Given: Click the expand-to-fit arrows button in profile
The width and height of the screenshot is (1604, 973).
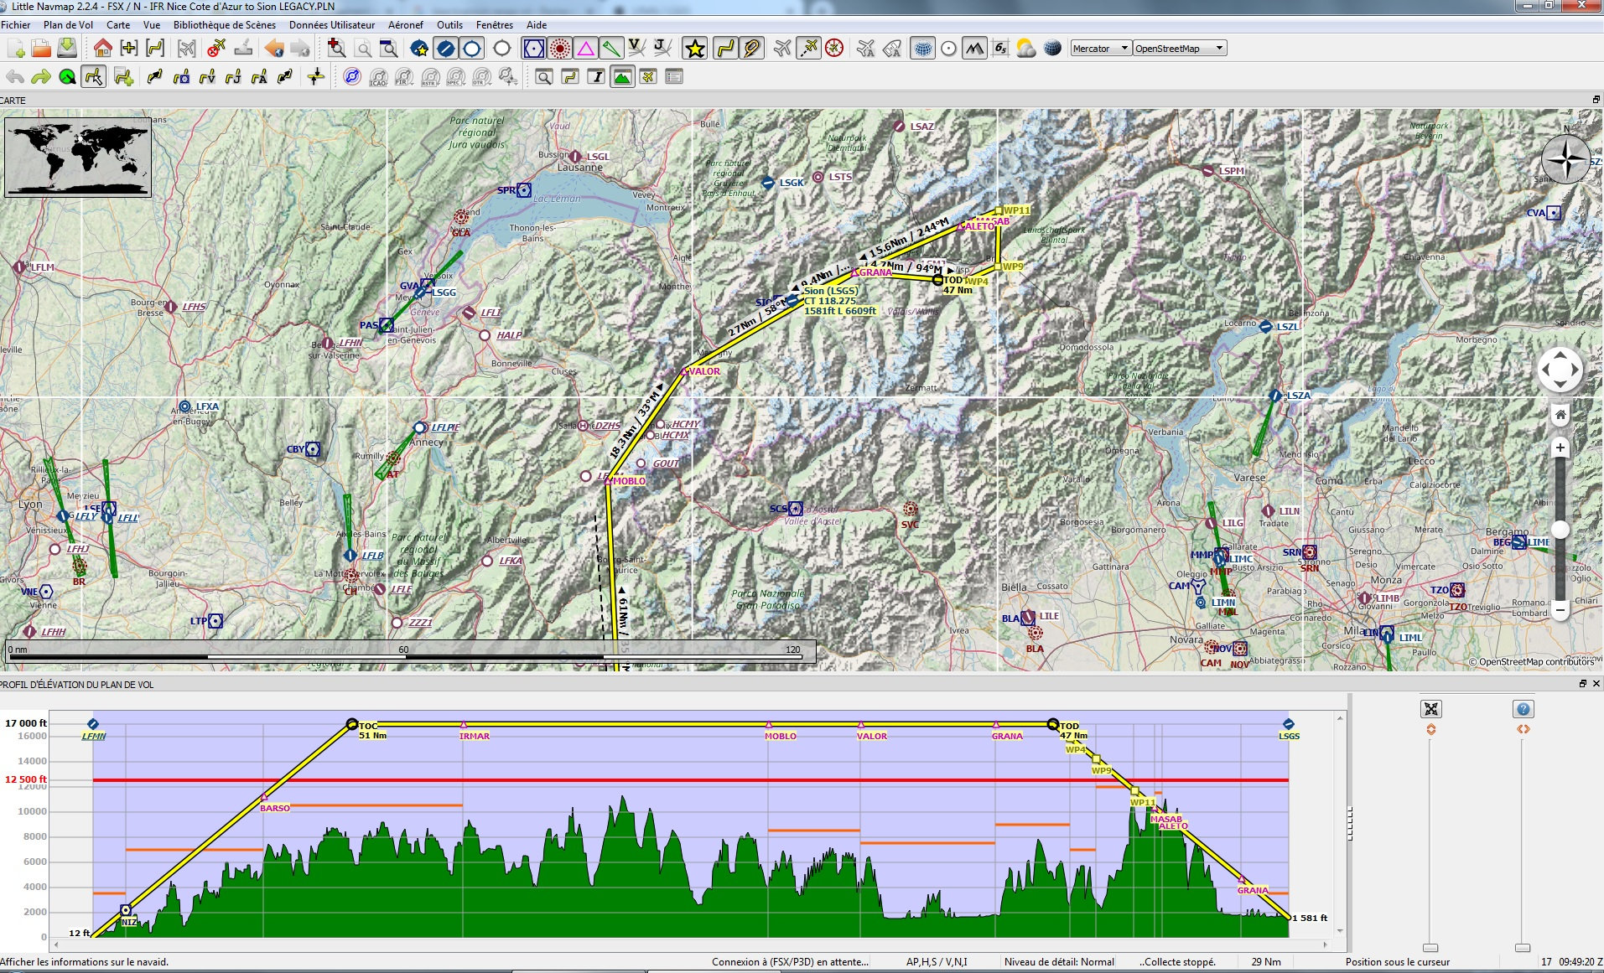Looking at the screenshot, I should point(1430,709).
